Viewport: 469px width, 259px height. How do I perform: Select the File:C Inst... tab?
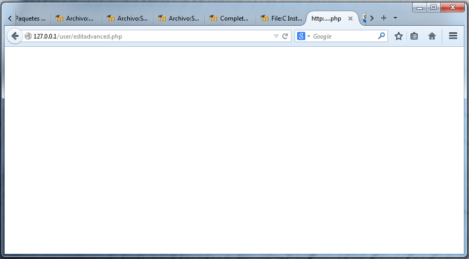pyautogui.click(x=281, y=18)
